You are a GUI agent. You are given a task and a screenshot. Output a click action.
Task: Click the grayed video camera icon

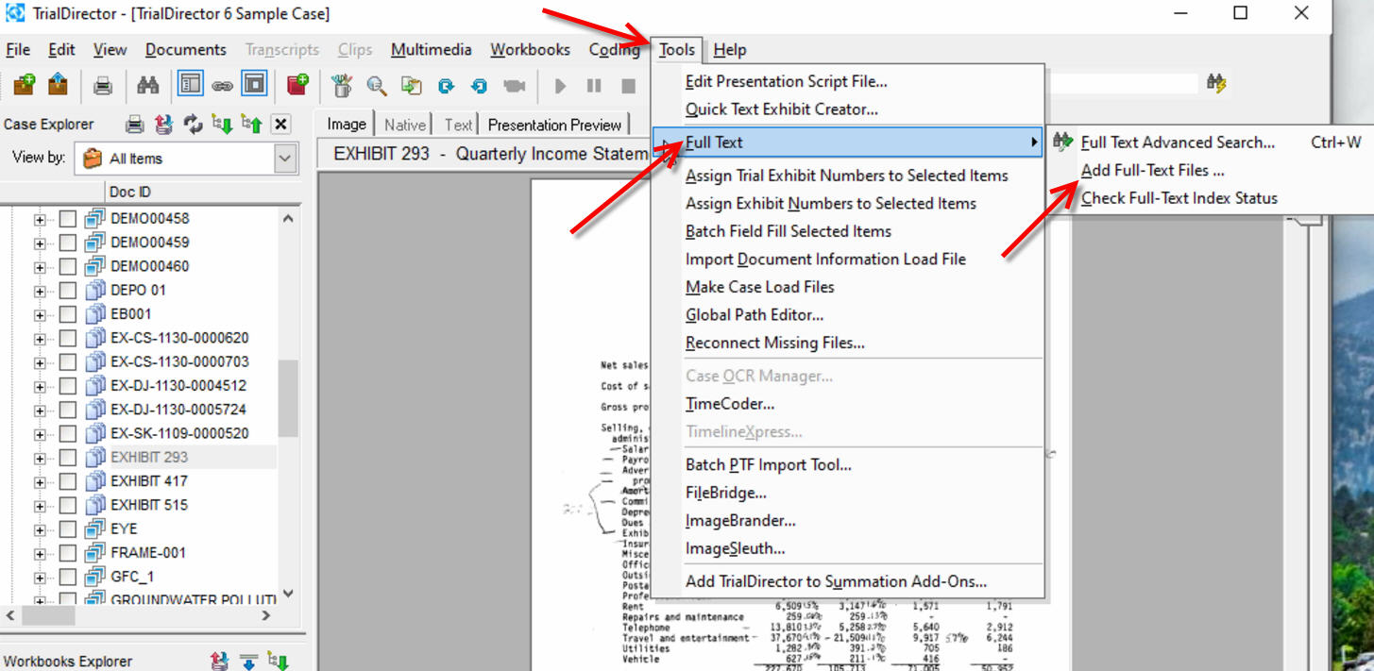pyautogui.click(x=514, y=86)
